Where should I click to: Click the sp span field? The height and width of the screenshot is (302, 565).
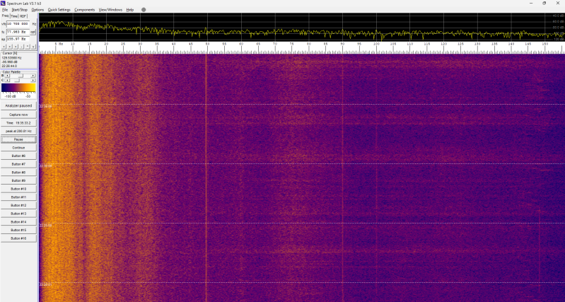coord(18,39)
